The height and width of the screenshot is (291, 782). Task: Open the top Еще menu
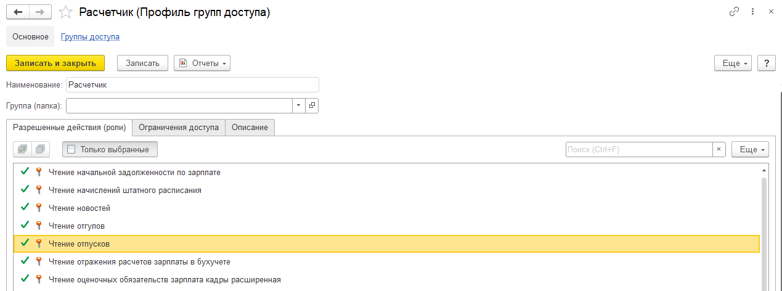pyautogui.click(x=733, y=63)
